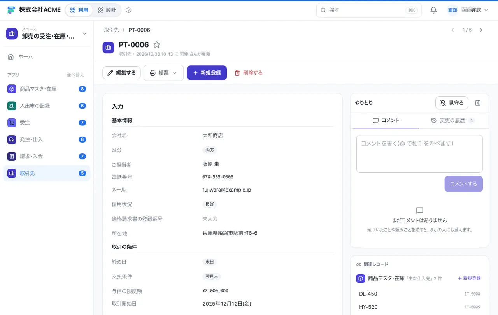Screen dimensions: 498x315
Task: Click 新規登録 link in 関連レコード
Action: pyautogui.click(x=469, y=278)
